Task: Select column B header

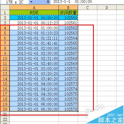Action: pos(68,7)
